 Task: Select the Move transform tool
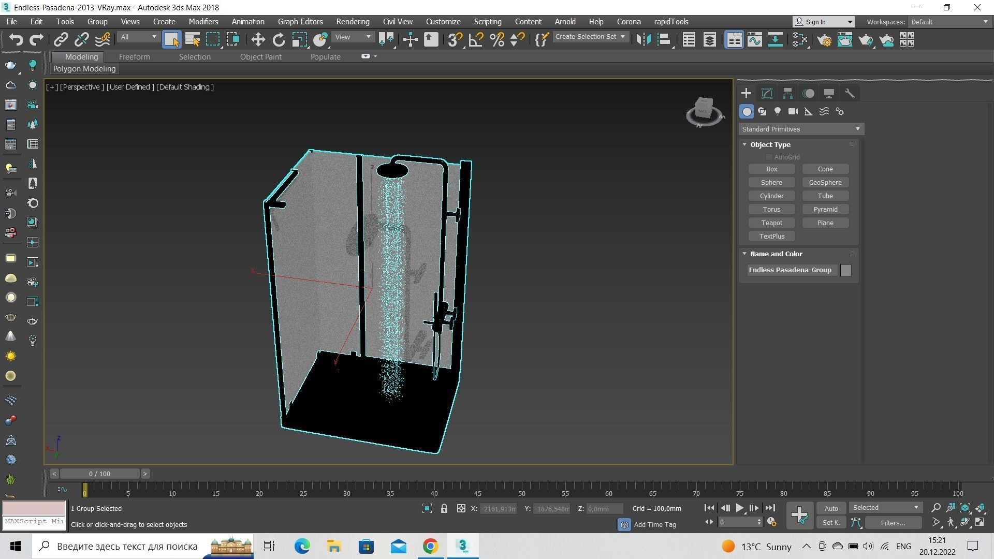[258, 40]
